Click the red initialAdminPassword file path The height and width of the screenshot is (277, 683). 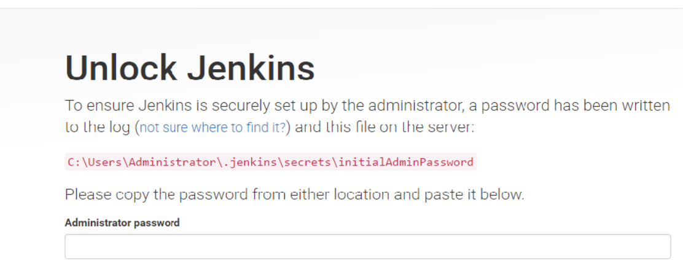[270, 162]
